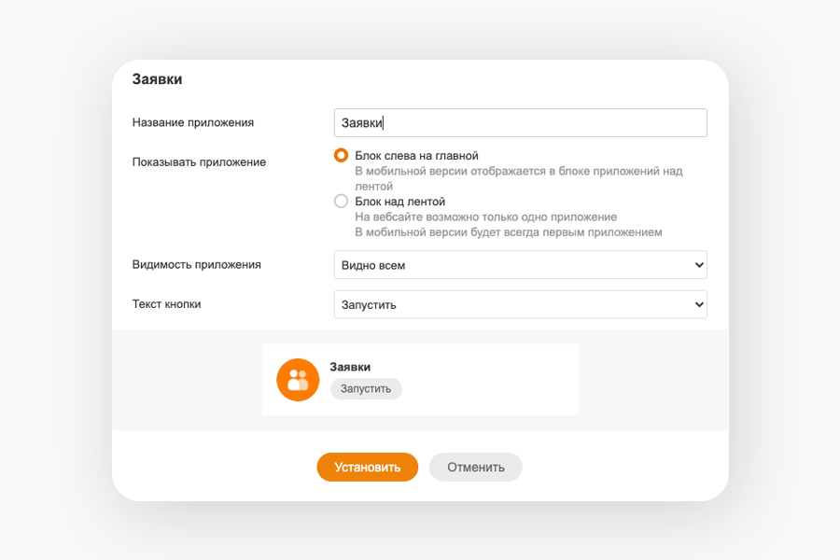Click the "Блок над лентой" option label text
This screenshot has width=840, height=560.
pos(399,202)
